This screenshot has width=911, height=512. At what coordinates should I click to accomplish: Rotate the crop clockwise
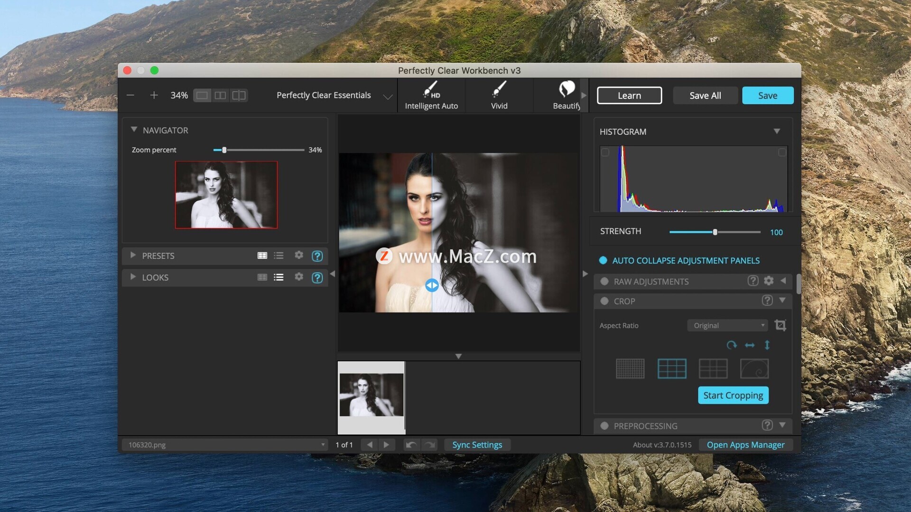click(732, 345)
